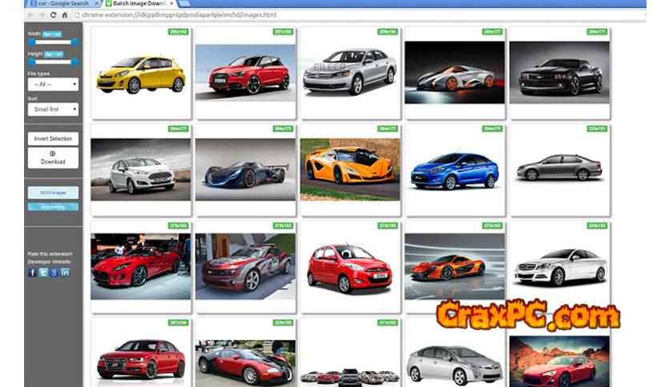Open the File types dropdown
The height and width of the screenshot is (387, 669).
53,84
